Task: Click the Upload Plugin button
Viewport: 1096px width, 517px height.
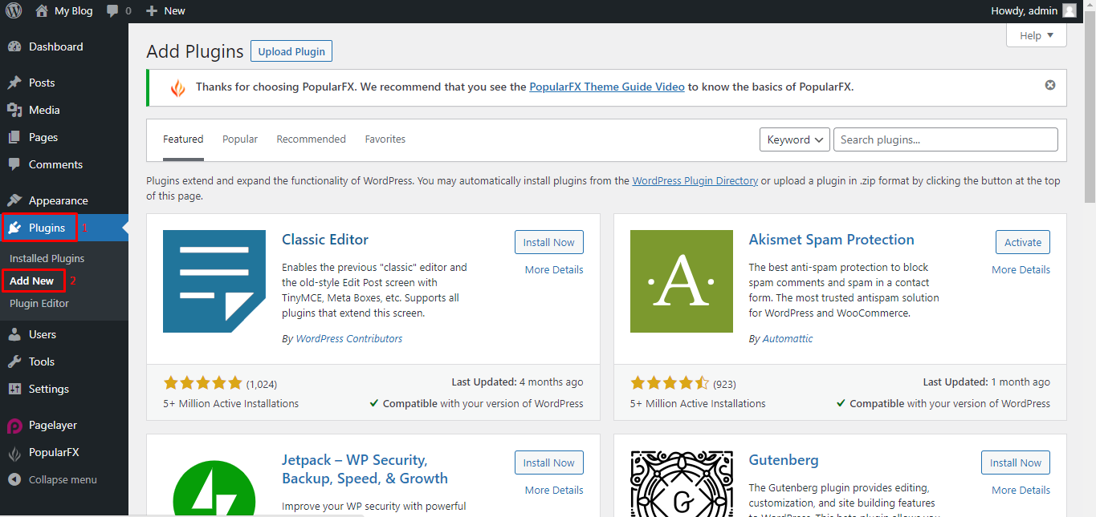Action: [291, 51]
